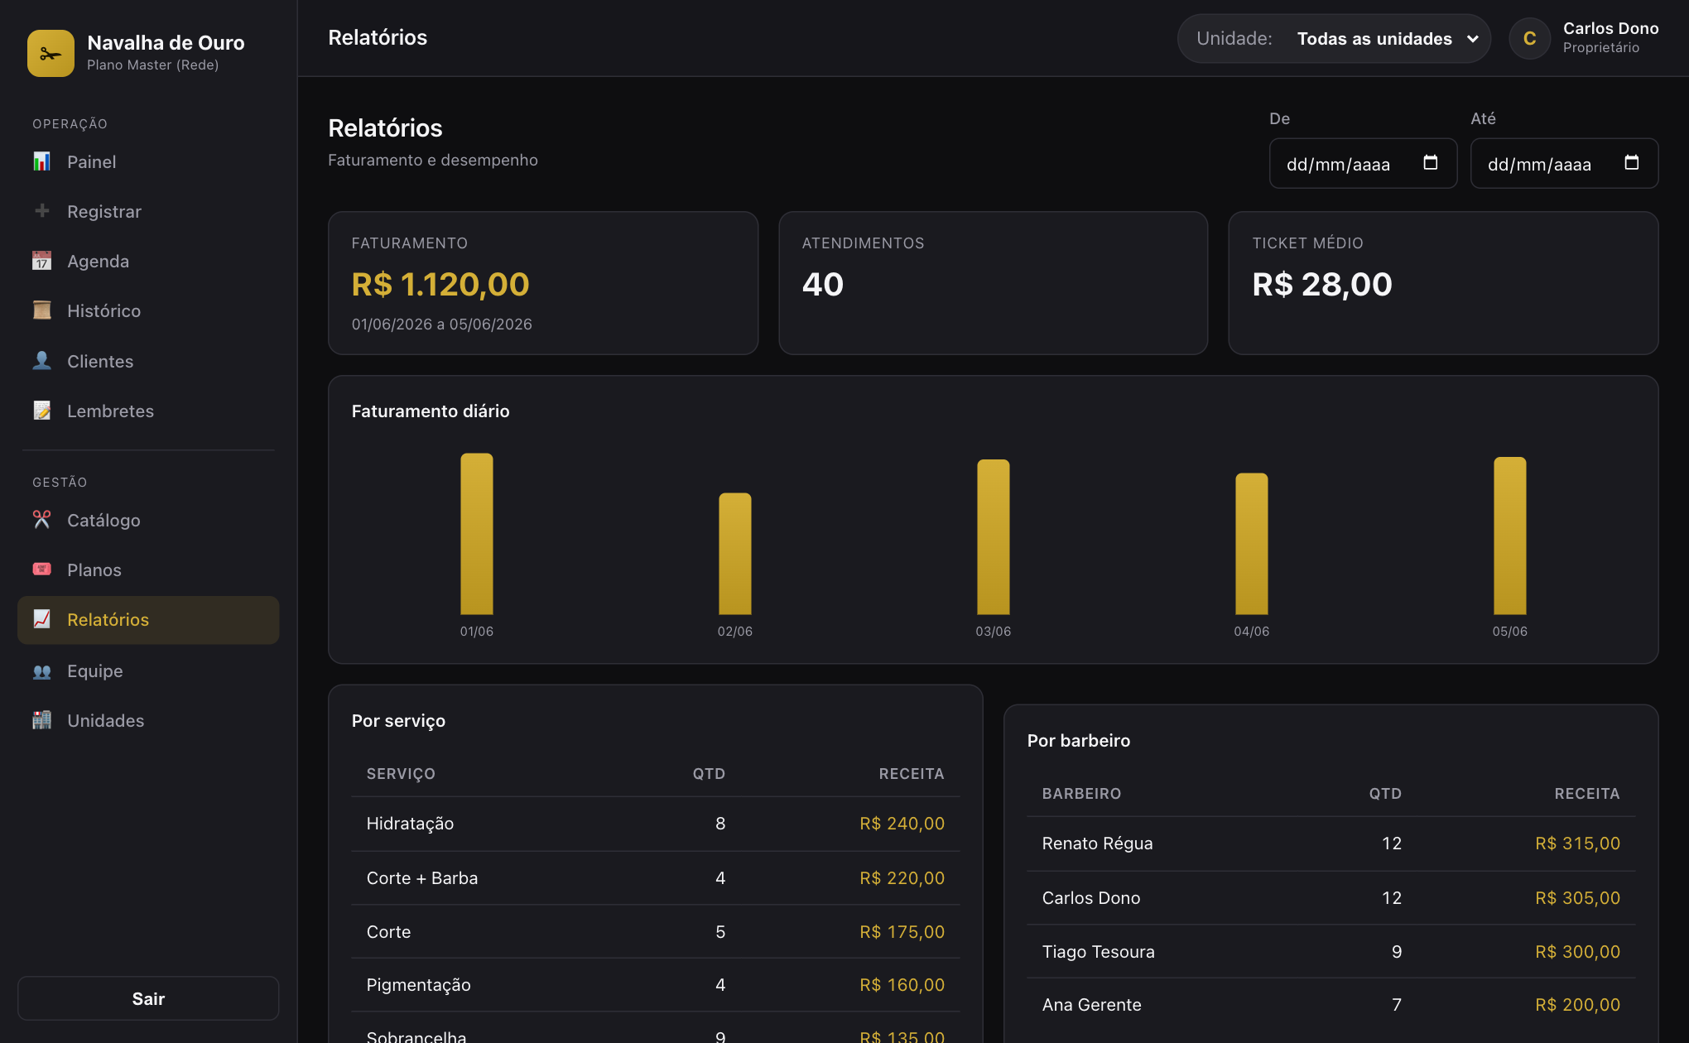Click the R$ 175,00 revenue cell

pyautogui.click(x=902, y=931)
